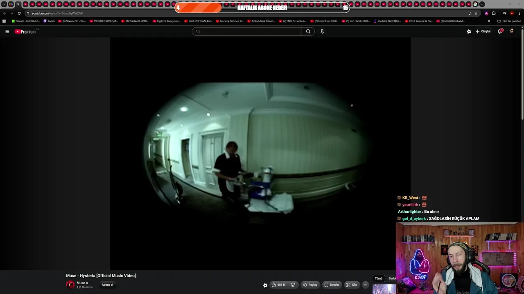Go to YouTube Premium home logo
The width and height of the screenshot is (524, 294).
tap(26, 31)
